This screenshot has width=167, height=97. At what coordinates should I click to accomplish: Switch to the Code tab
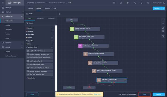coord(54,8)
